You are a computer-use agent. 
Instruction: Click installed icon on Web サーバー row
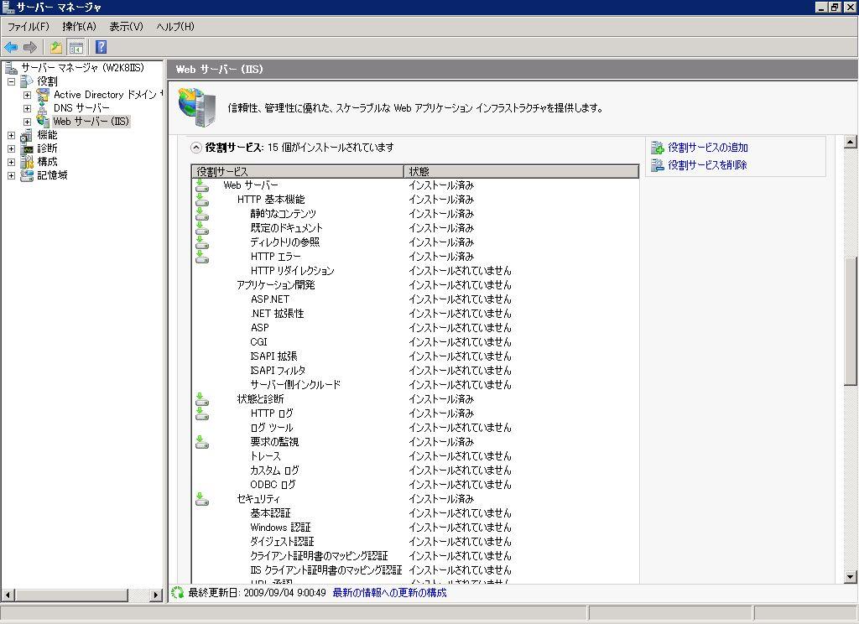click(x=202, y=185)
